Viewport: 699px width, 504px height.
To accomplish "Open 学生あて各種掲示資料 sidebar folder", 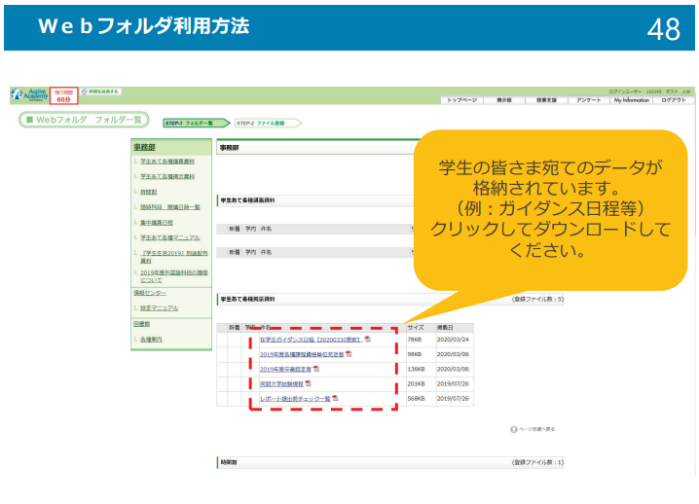I will tap(167, 176).
